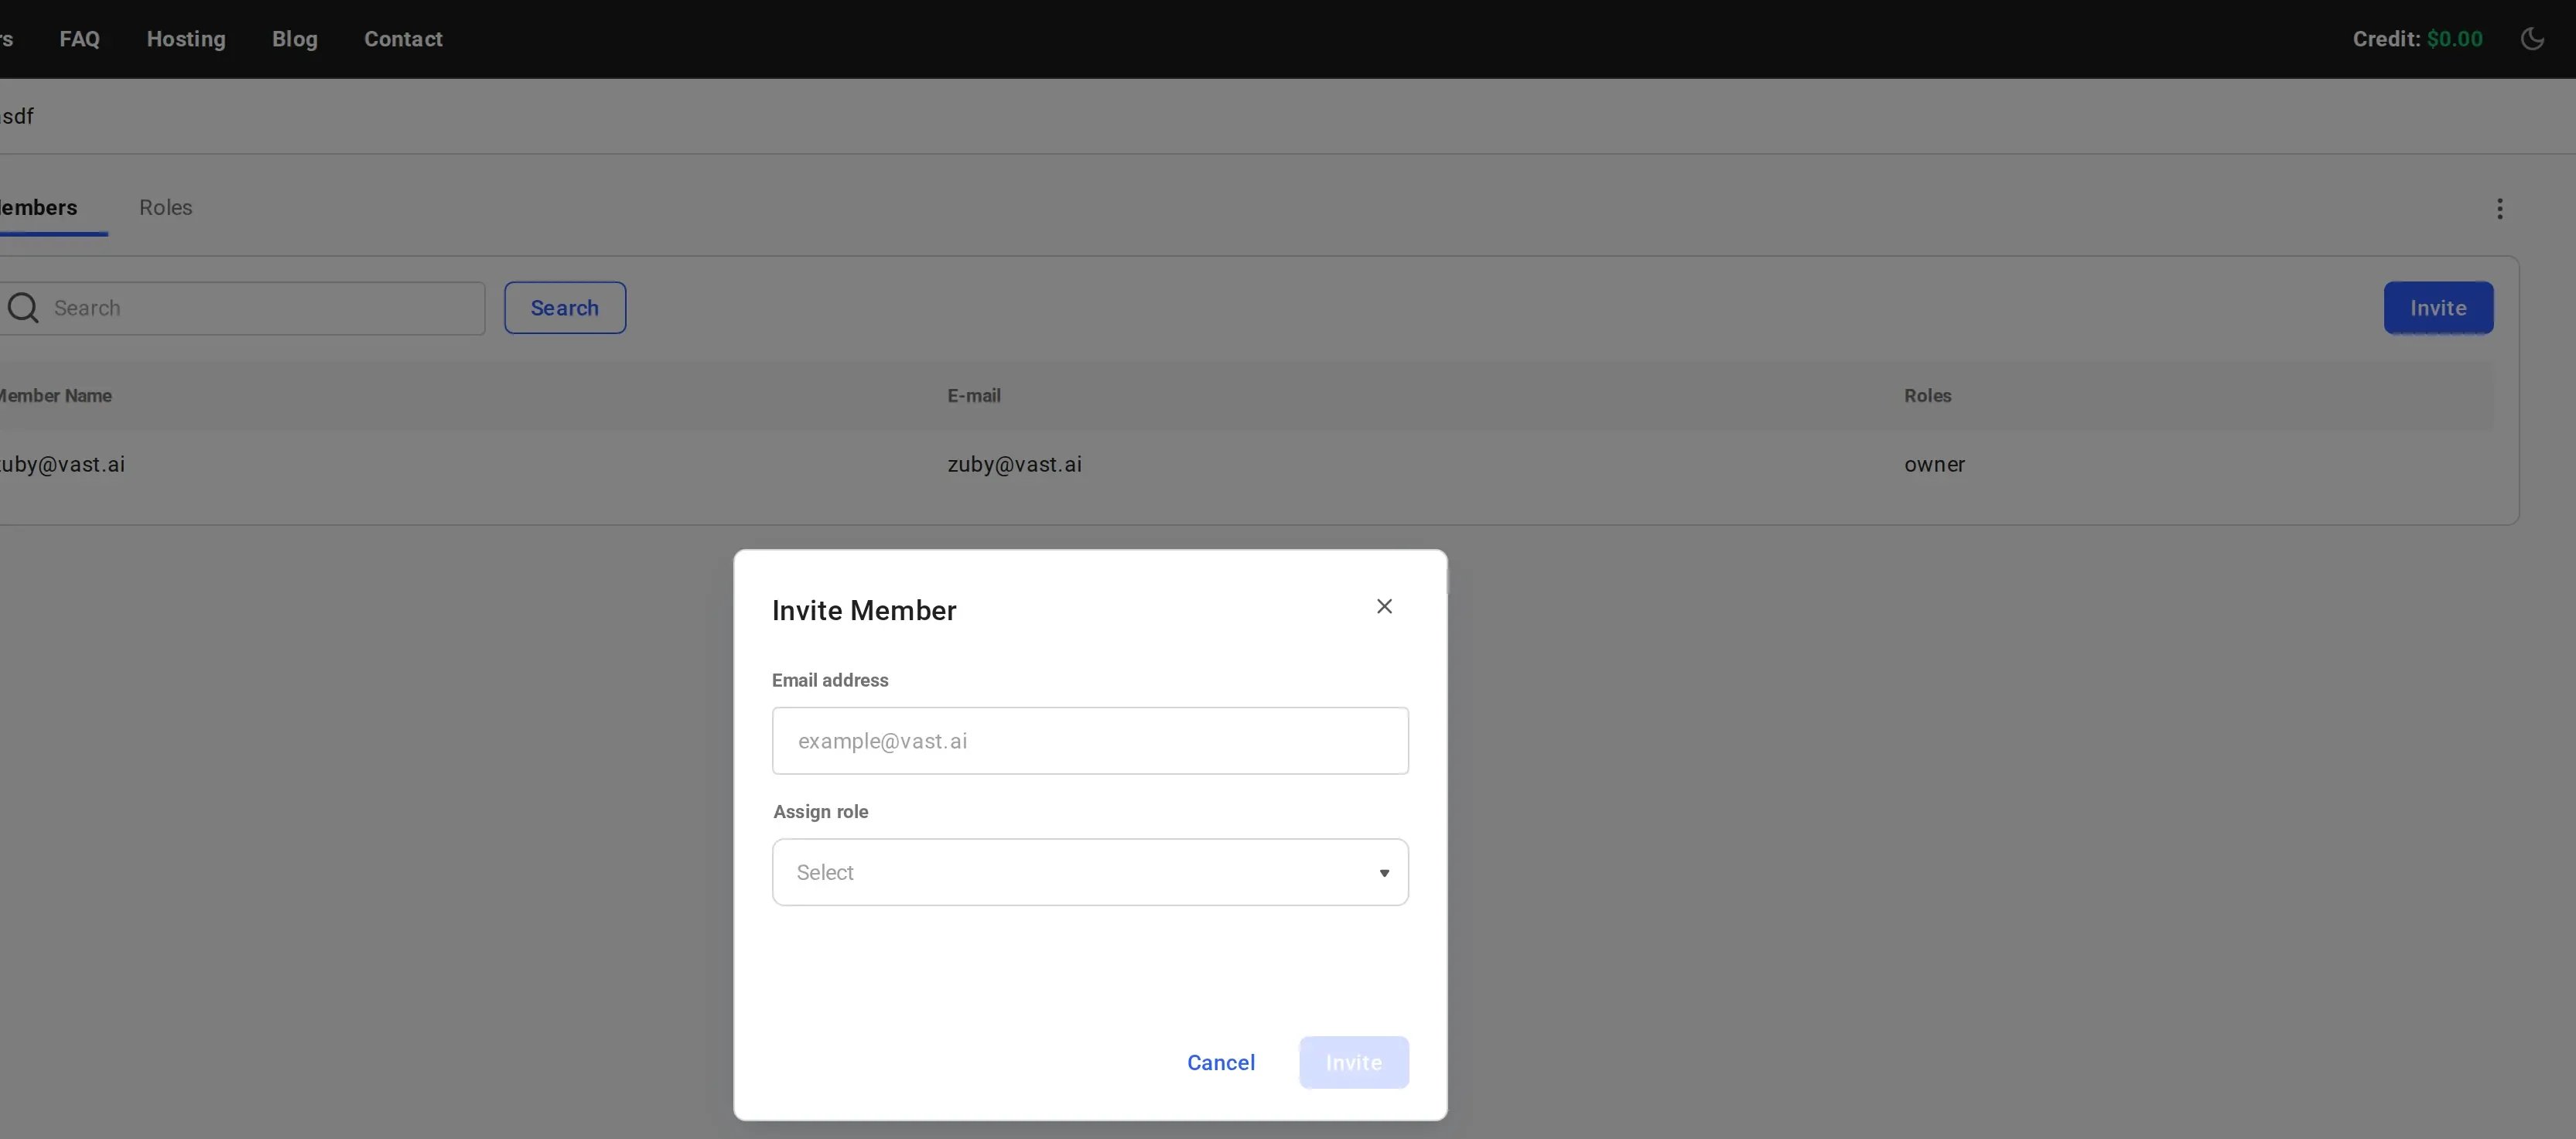This screenshot has width=2576, height=1139.
Task: Go to the Hosting page
Action: 186,39
